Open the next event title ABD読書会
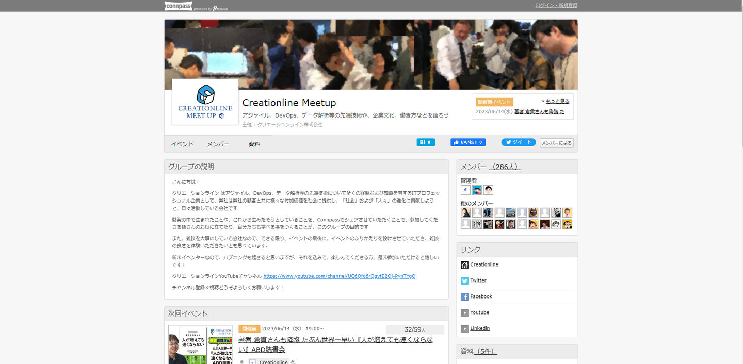 pos(335,344)
